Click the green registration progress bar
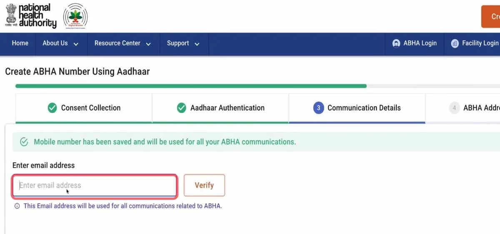Image resolution: width=500 pixels, height=234 pixels. coord(191,86)
